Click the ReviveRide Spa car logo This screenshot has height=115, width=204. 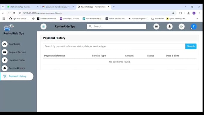pos(8,27)
